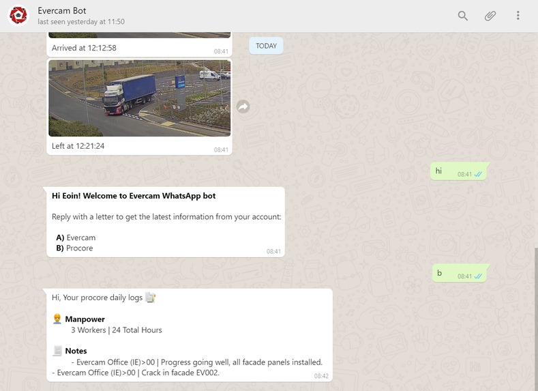Open the Evercam Bot profile picture

click(18, 16)
